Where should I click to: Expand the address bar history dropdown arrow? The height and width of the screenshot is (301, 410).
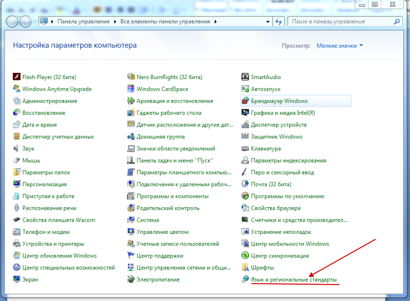click(x=268, y=22)
